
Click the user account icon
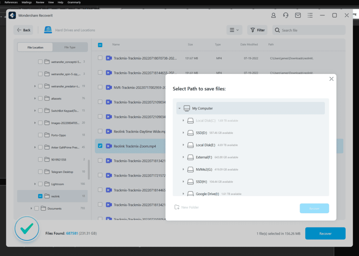(273, 15)
